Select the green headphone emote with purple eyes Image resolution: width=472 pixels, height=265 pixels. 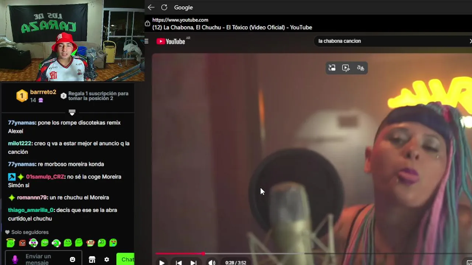[34, 243]
